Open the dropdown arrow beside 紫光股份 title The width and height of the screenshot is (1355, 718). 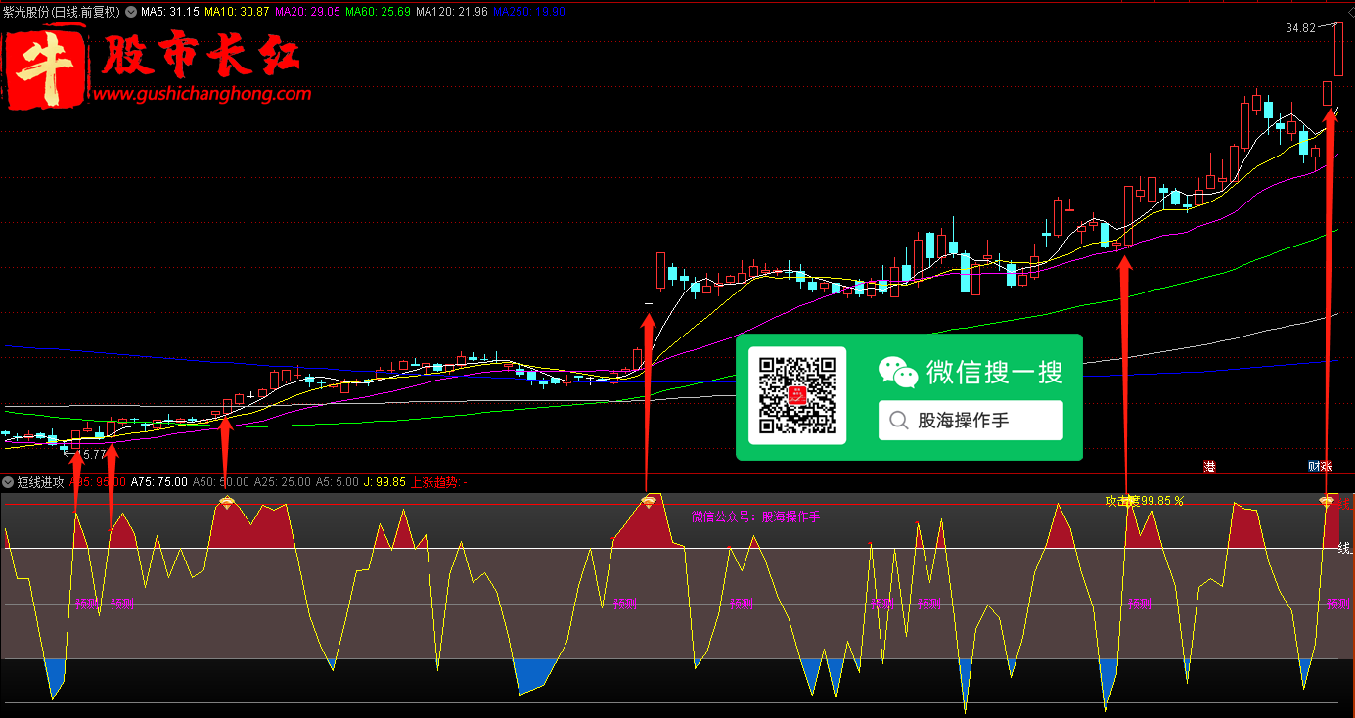tap(131, 13)
